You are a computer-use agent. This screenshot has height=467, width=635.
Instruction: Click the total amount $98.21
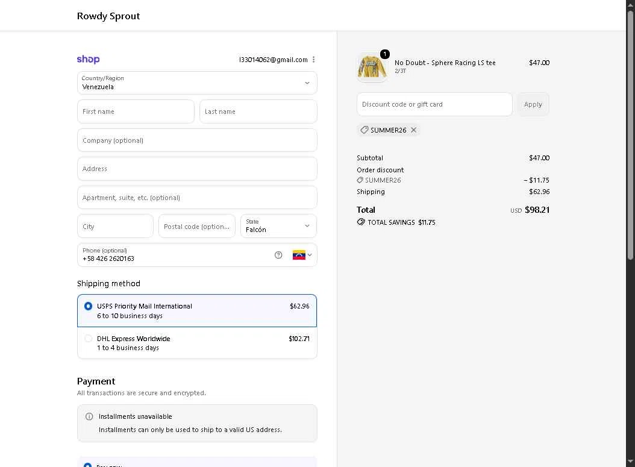click(x=537, y=210)
